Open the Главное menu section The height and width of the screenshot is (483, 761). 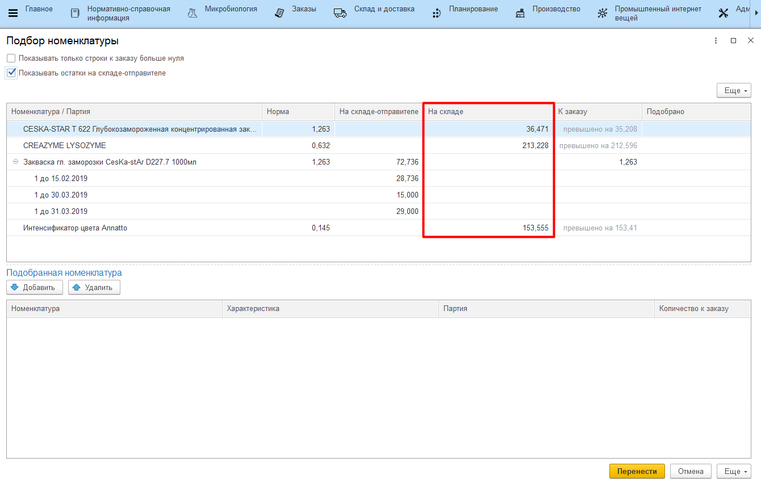click(x=39, y=9)
